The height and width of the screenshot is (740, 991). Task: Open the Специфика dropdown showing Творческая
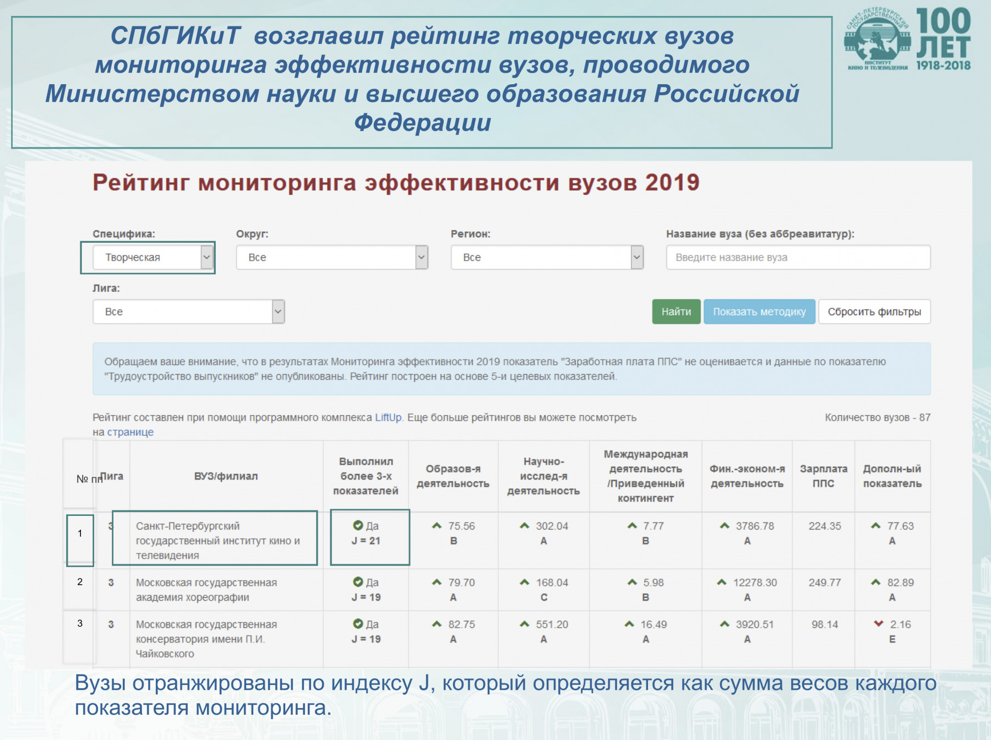click(153, 257)
